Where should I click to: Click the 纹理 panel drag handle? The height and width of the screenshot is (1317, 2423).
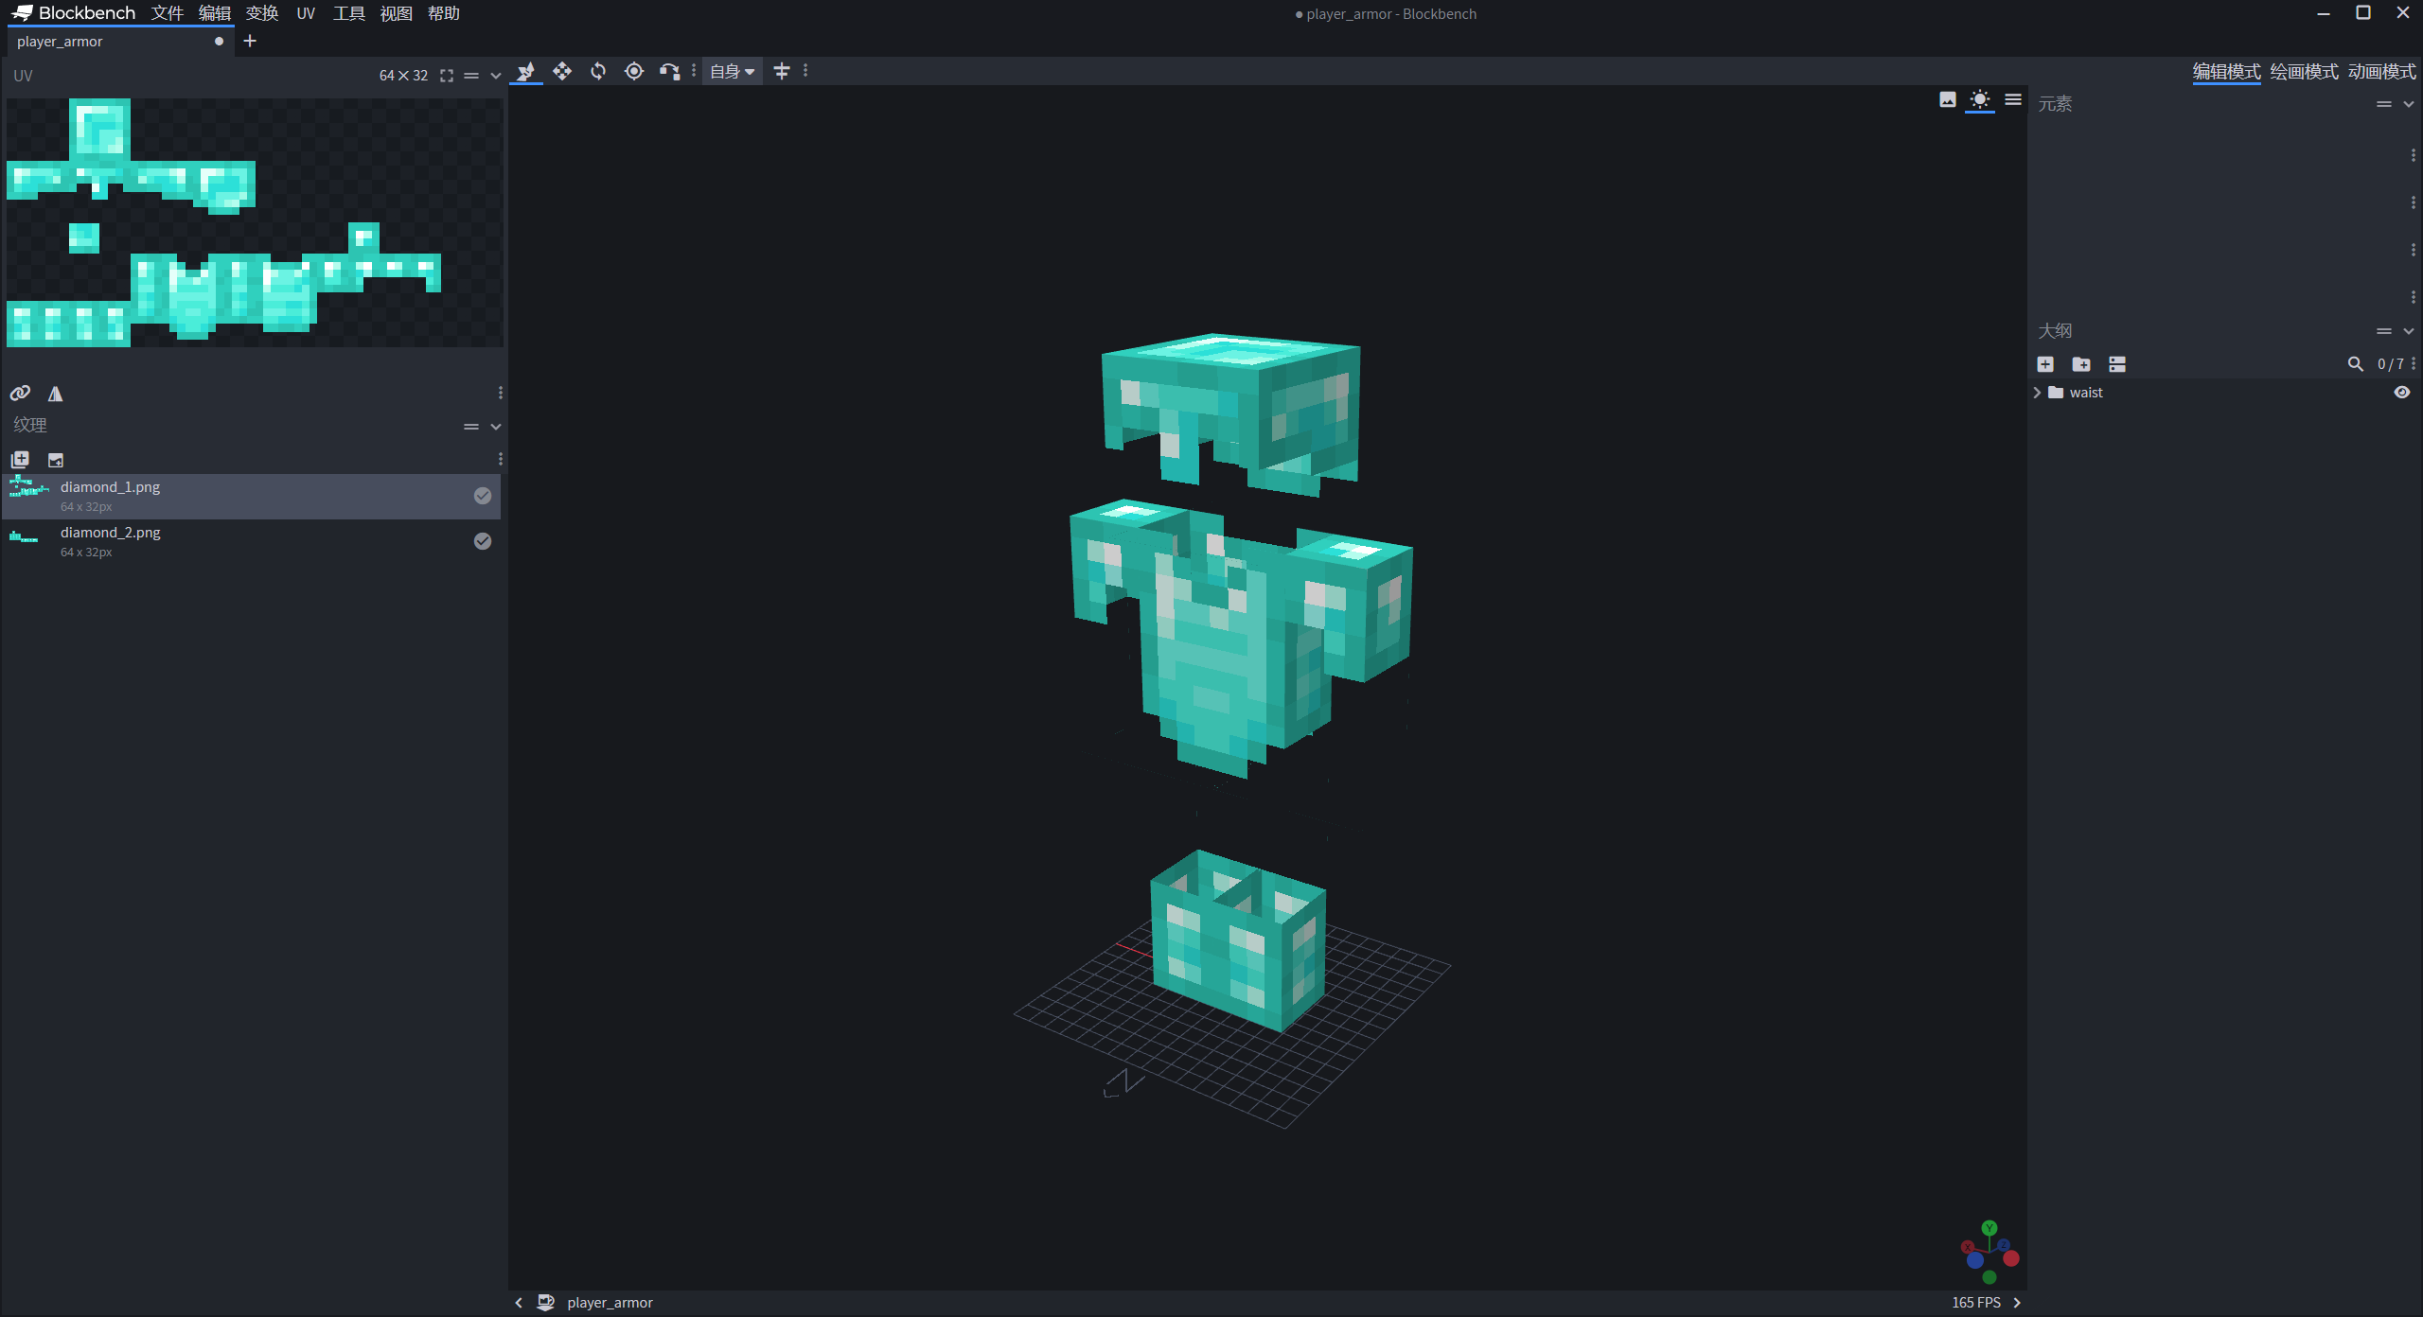tap(471, 427)
